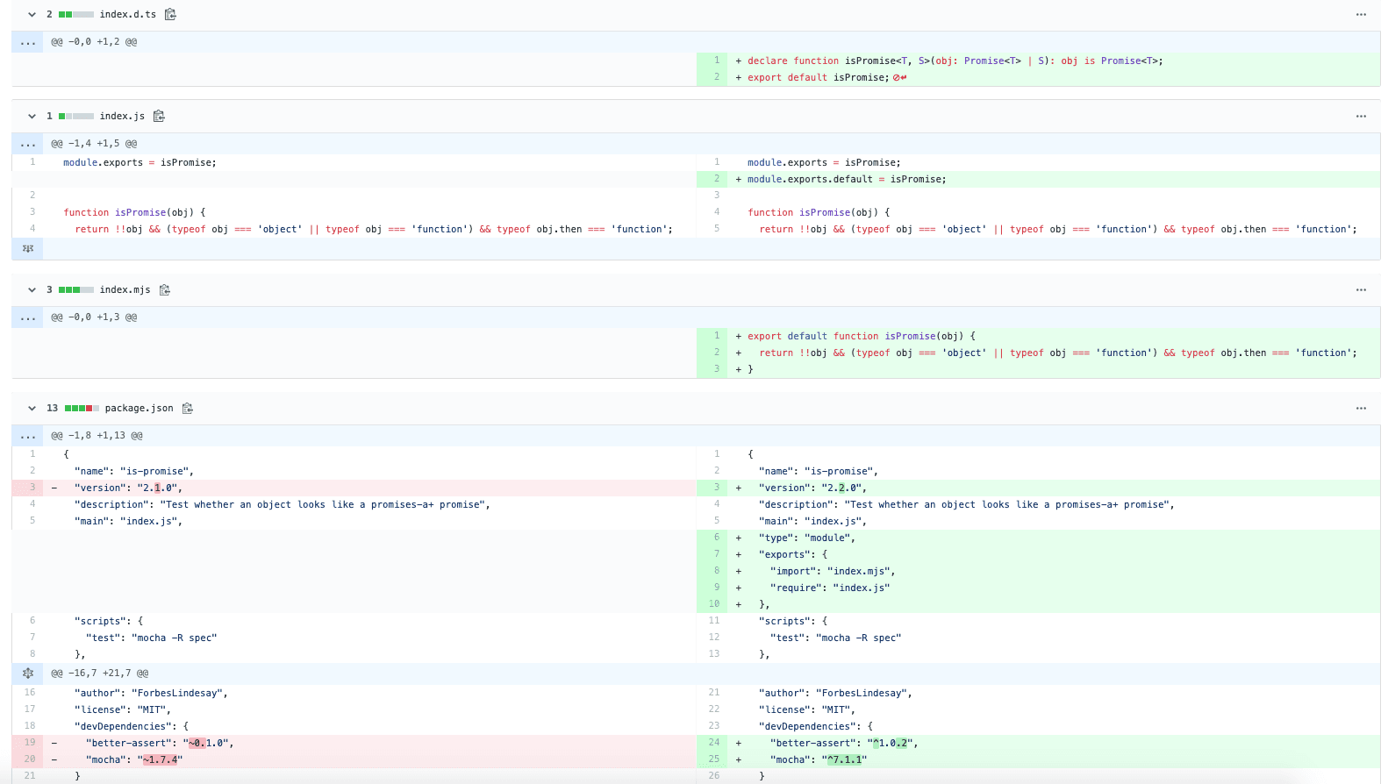
Task: Expand lines between package.json hunks
Action: pyautogui.click(x=27, y=674)
